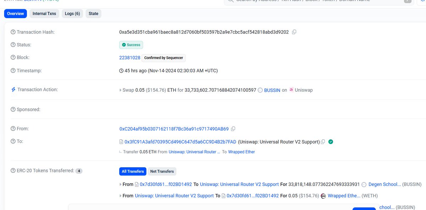The width and height of the screenshot is (426, 210).
Task: Click help icon beside Block label
Action: 13,58
